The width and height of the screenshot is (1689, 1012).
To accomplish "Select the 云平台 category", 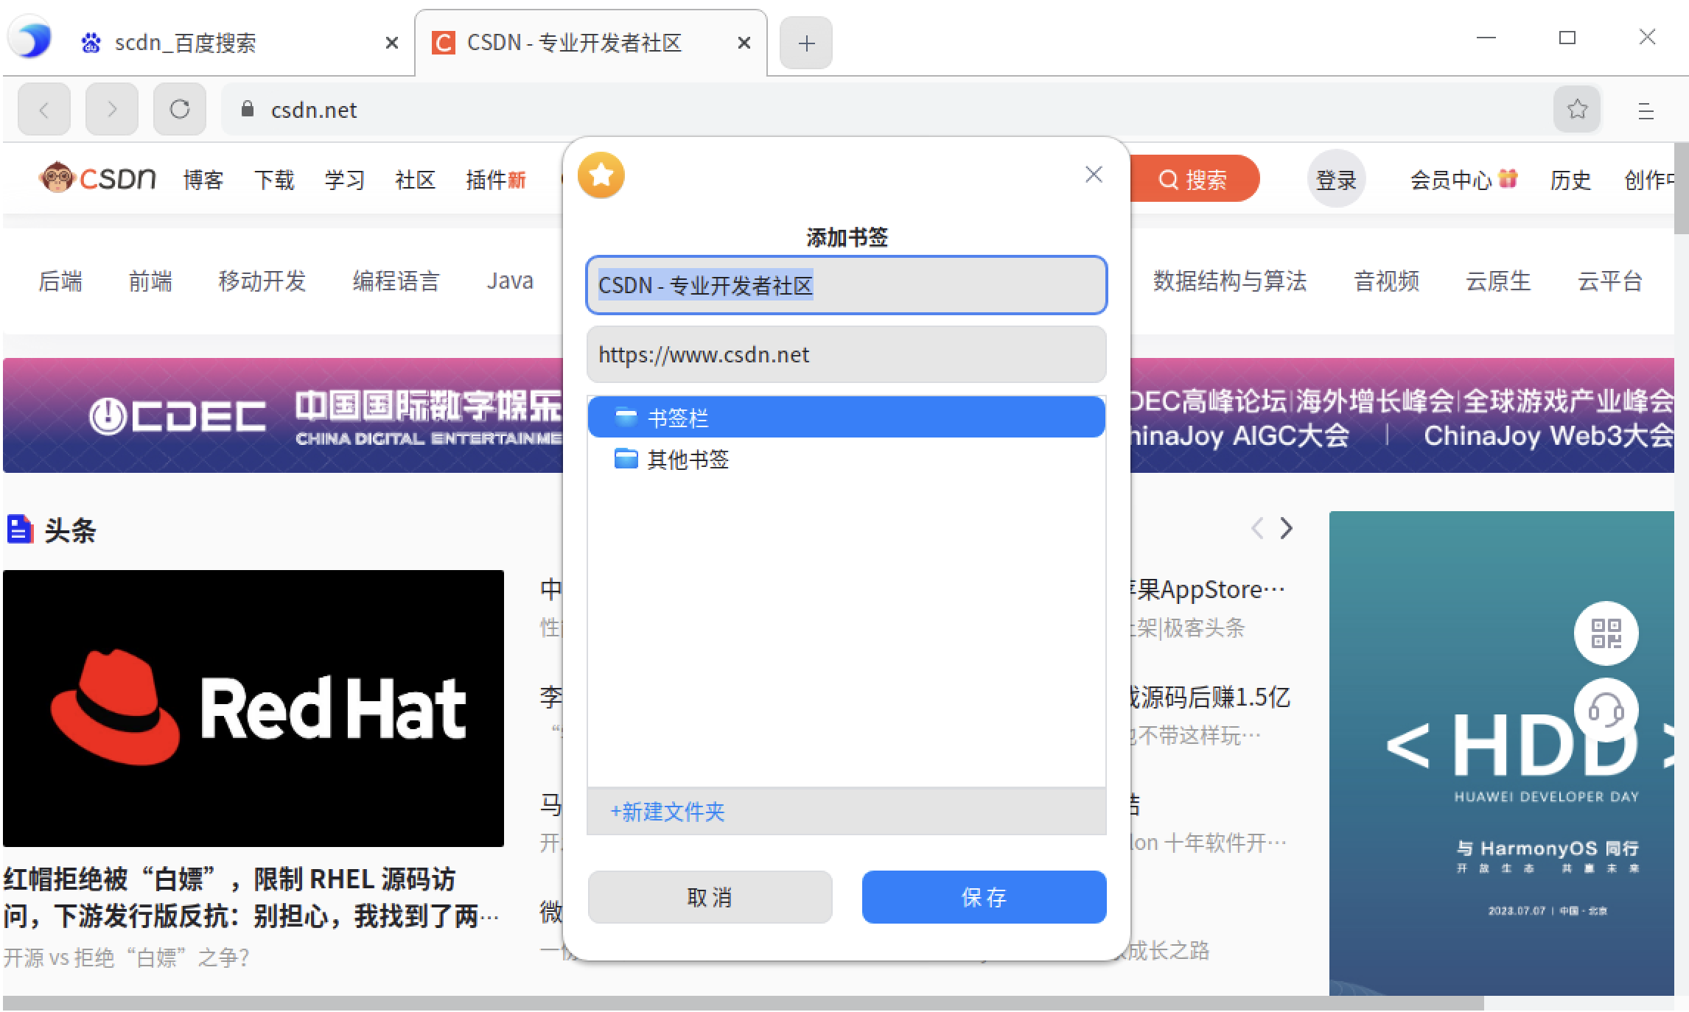I will [x=1611, y=281].
